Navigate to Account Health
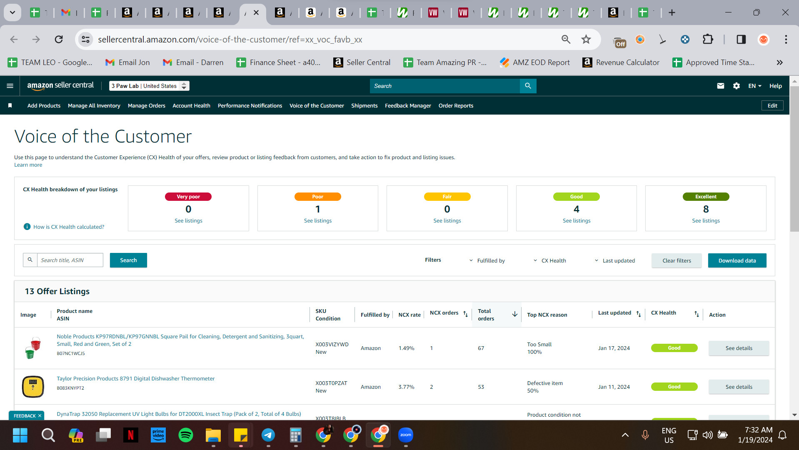The width and height of the screenshot is (799, 450). [x=192, y=106]
